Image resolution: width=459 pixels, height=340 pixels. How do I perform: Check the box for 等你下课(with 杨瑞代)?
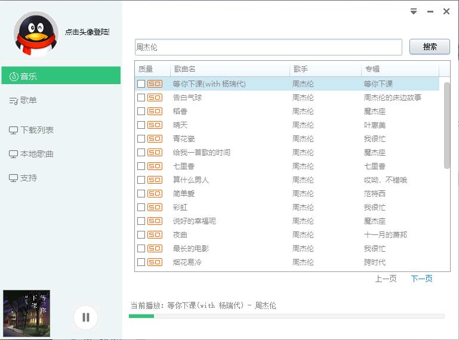pyautogui.click(x=141, y=84)
